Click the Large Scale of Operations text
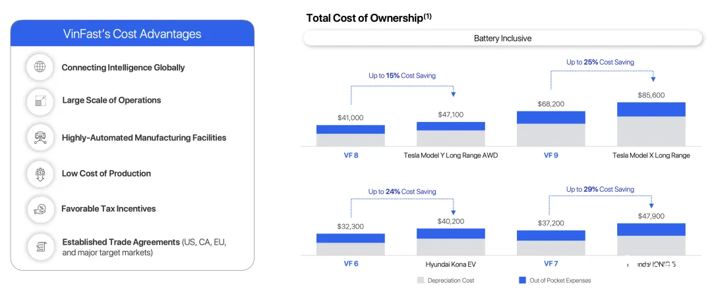Image resolution: width=712 pixels, height=288 pixels. click(111, 100)
